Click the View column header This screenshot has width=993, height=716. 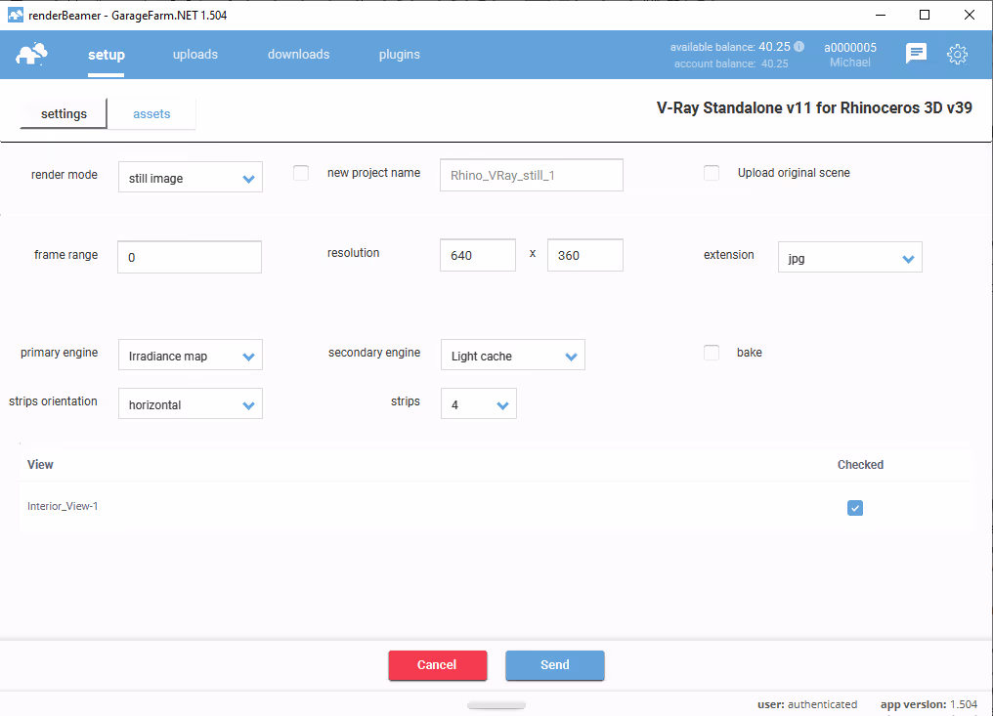(40, 465)
